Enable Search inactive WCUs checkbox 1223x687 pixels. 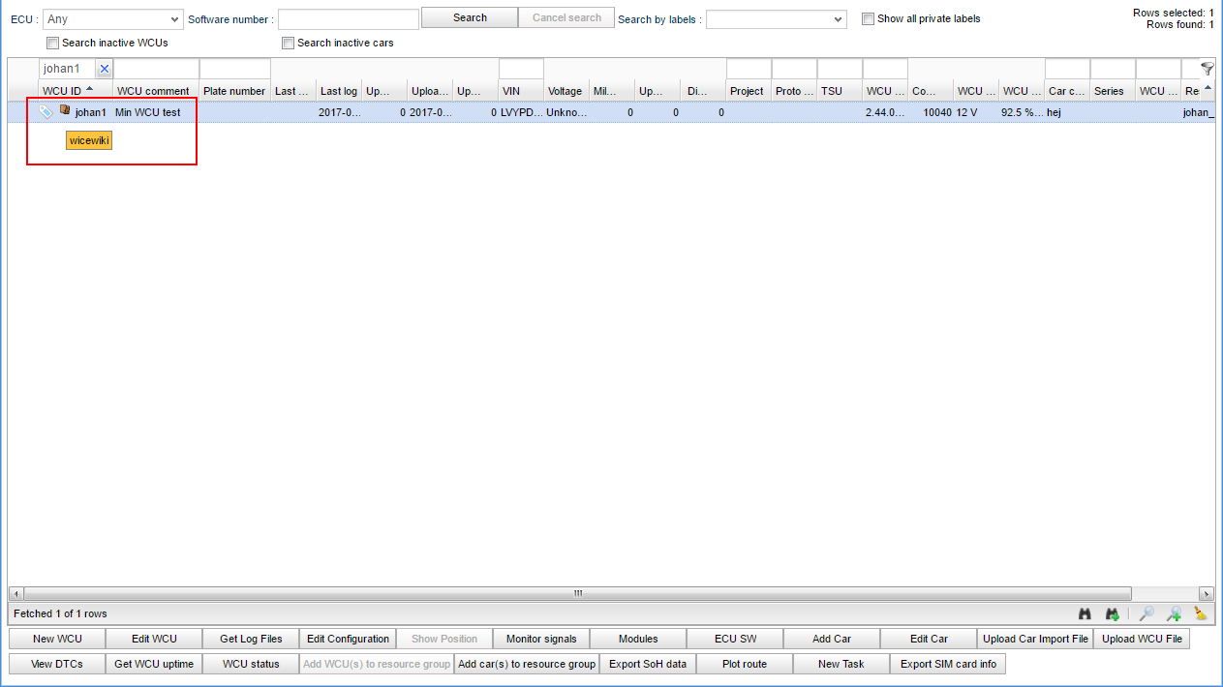(x=52, y=43)
